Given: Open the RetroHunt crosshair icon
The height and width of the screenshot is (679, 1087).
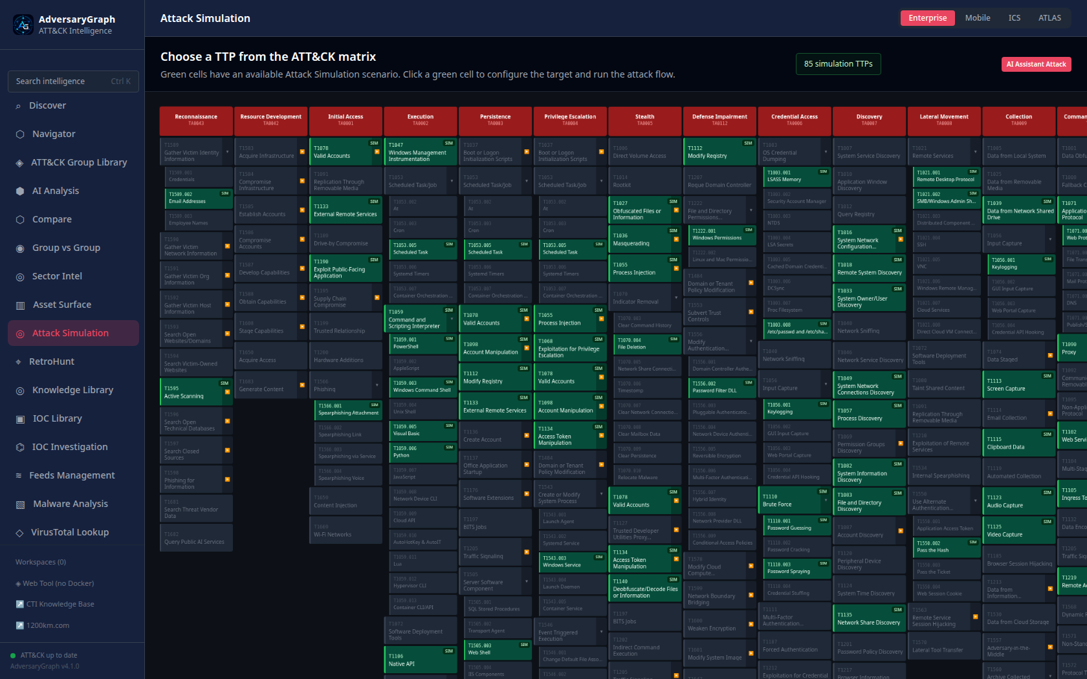Looking at the screenshot, I should click(x=18, y=362).
